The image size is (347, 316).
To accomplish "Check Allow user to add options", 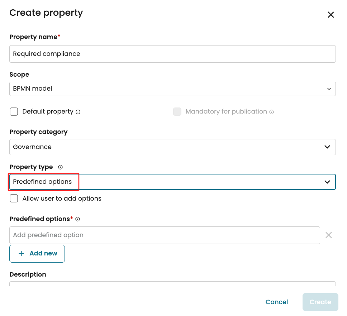I will (x=14, y=198).
